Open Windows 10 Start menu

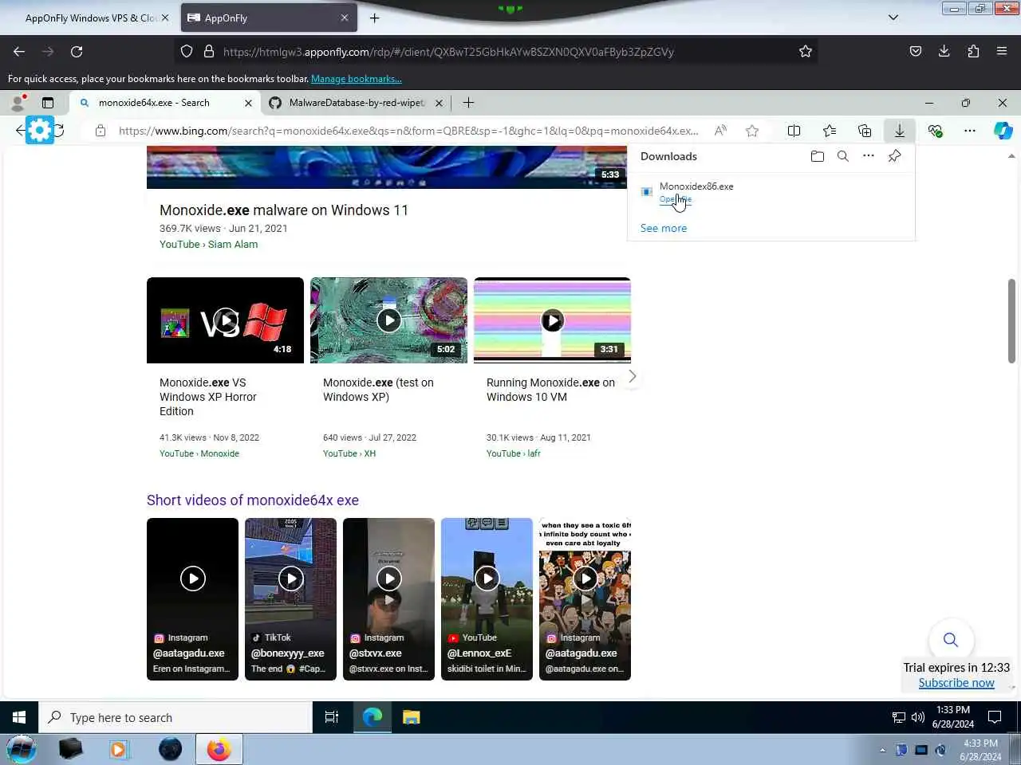pos(19,717)
